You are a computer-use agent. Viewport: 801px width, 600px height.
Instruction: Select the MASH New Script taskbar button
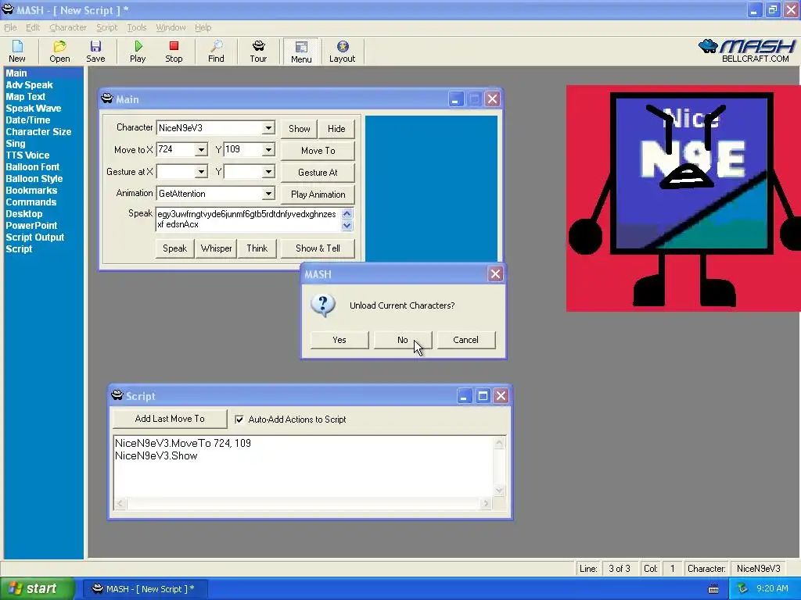coord(144,589)
